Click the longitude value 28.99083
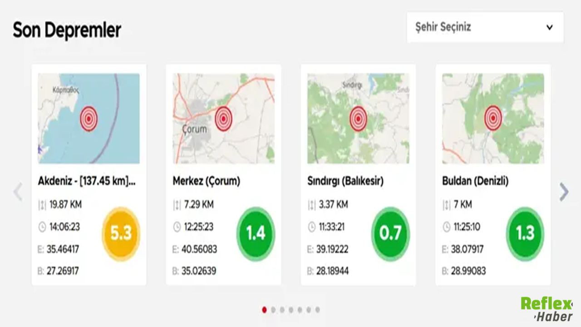The image size is (581, 327). (x=468, y=272)
